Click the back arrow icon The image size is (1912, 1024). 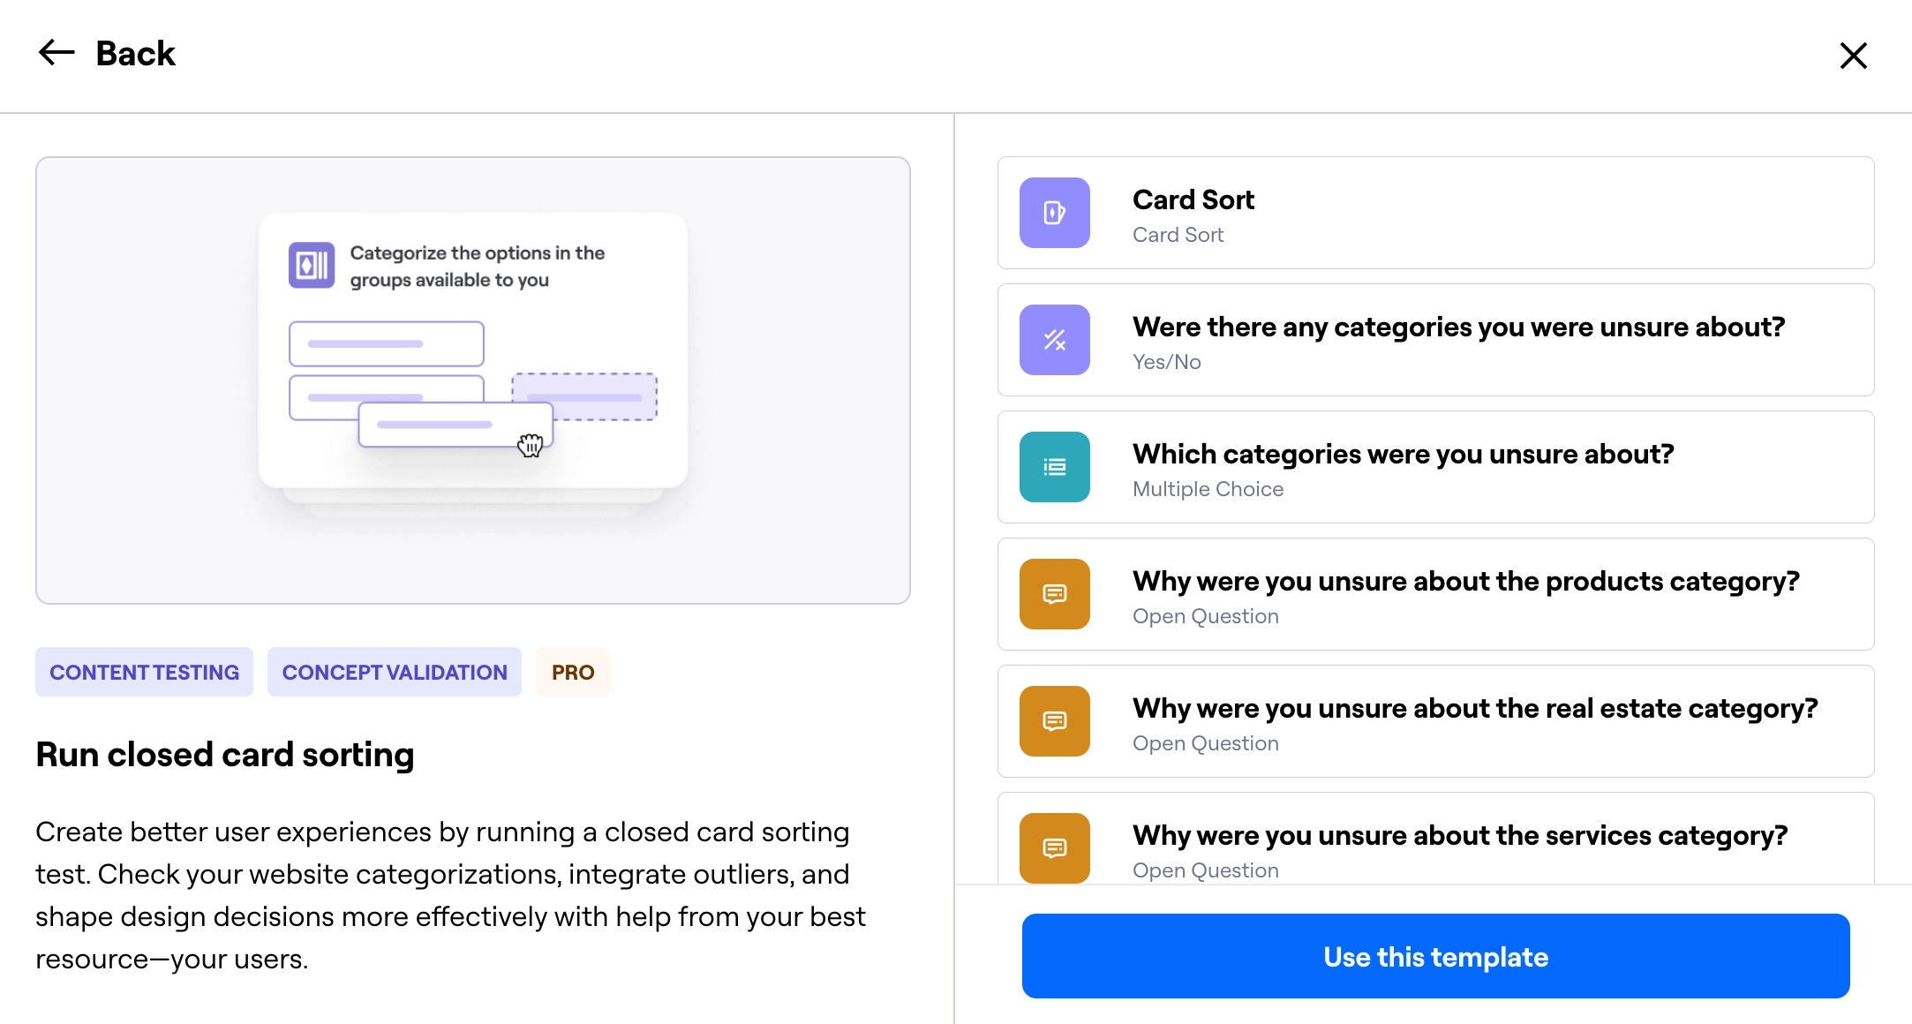56,53
